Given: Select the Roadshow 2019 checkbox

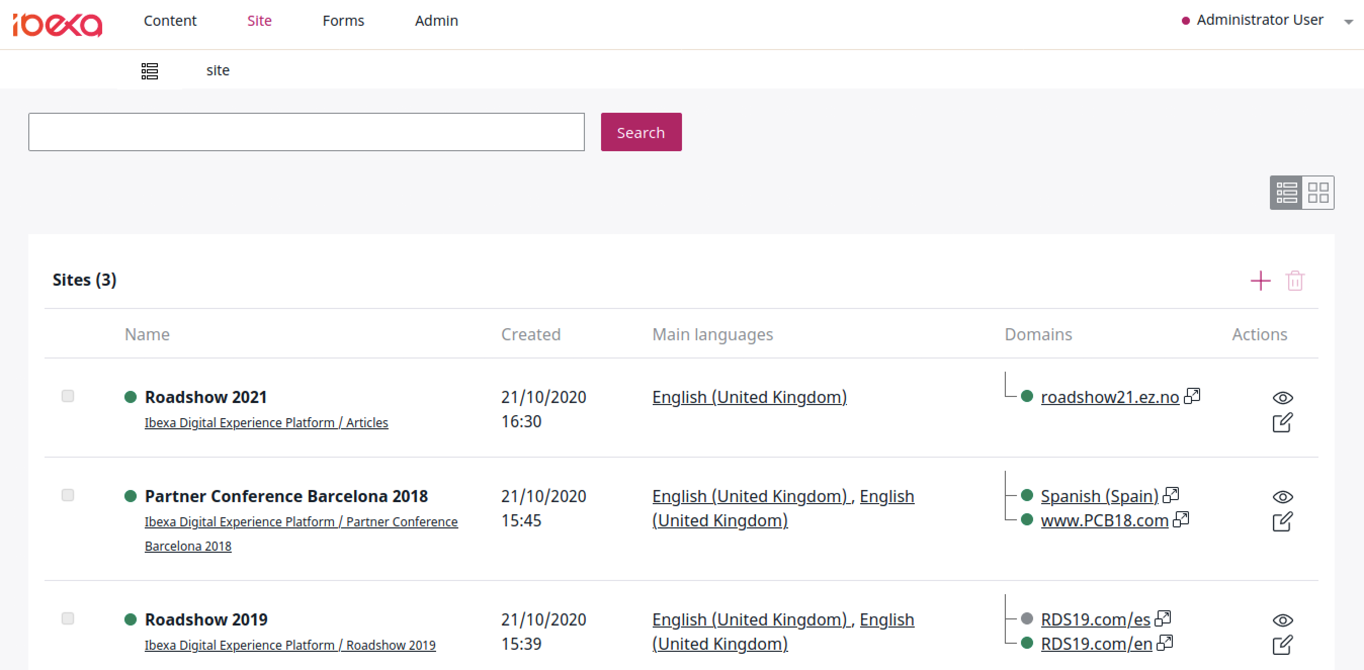Looking at the screenshot, I should 68,618.
